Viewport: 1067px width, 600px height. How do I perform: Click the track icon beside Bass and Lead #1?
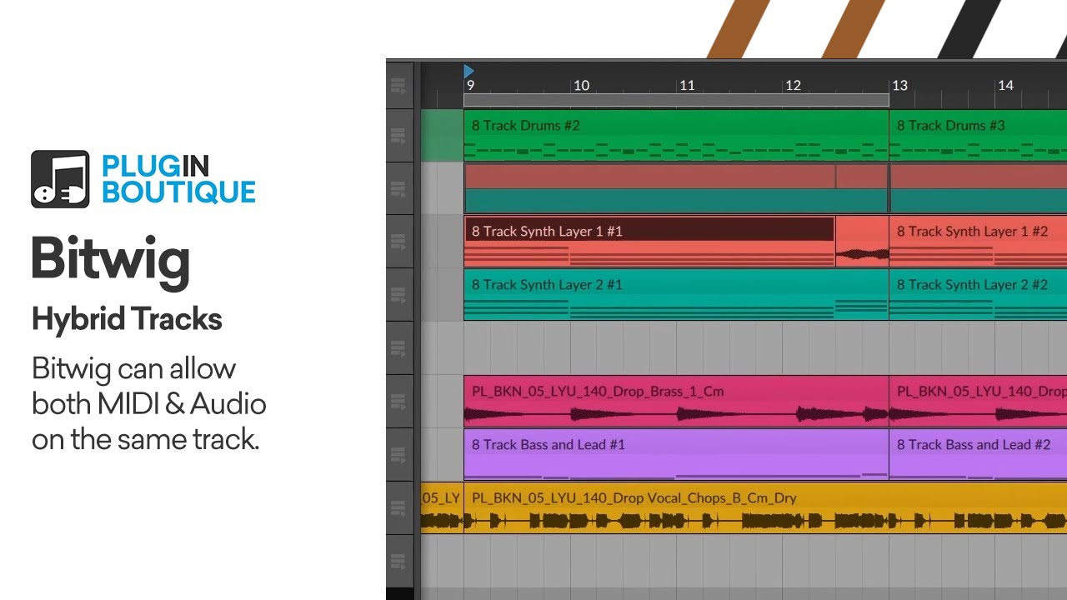coord(398,455)
